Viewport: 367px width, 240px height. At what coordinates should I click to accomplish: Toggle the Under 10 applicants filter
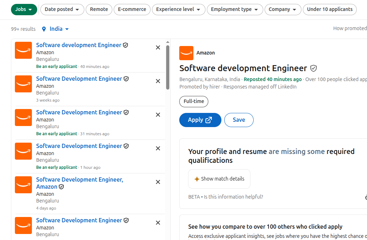coord(329,9)
